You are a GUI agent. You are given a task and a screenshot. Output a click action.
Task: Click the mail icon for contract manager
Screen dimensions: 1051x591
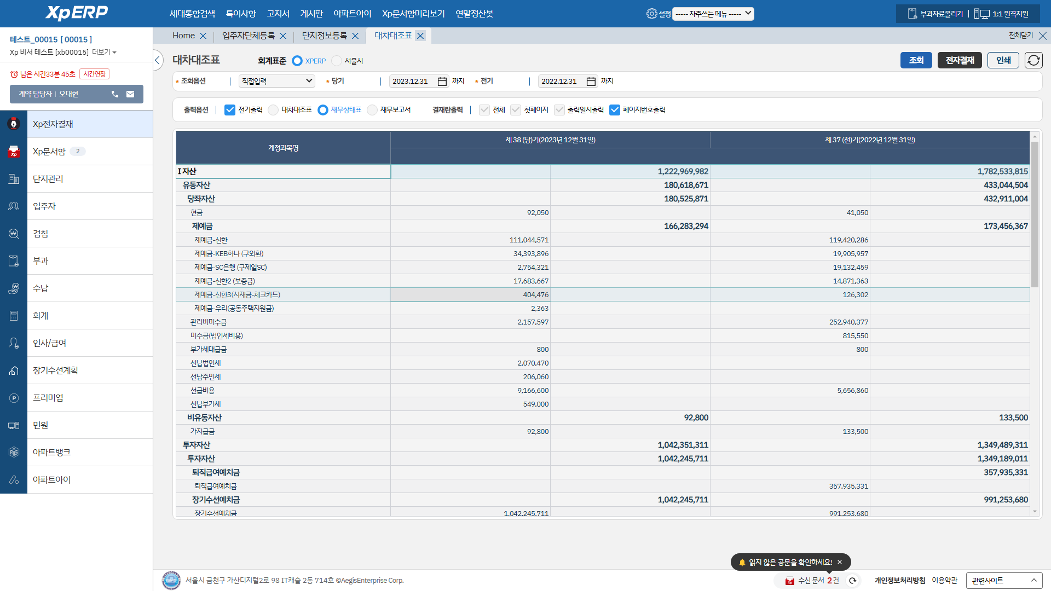(x=130, y=94)
